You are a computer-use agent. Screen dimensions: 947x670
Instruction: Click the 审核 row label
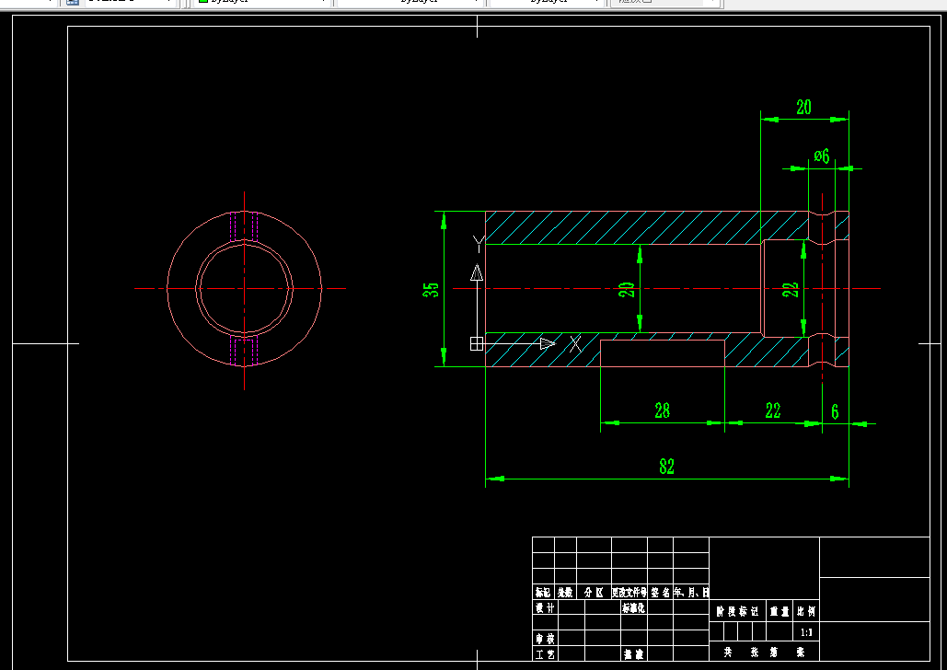coord(546,638)
